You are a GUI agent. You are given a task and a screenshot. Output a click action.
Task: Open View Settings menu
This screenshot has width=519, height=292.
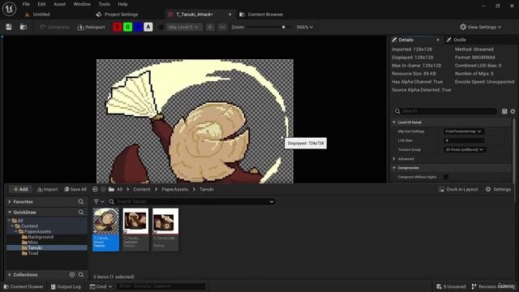(x=481, y=27)
